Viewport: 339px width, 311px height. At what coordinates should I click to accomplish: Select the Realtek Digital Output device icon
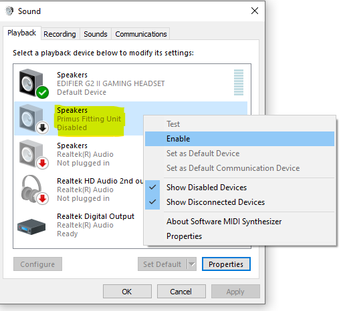click(31, 227)
